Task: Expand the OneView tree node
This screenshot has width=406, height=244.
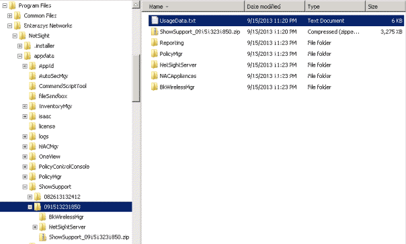Action: [25, 157]
